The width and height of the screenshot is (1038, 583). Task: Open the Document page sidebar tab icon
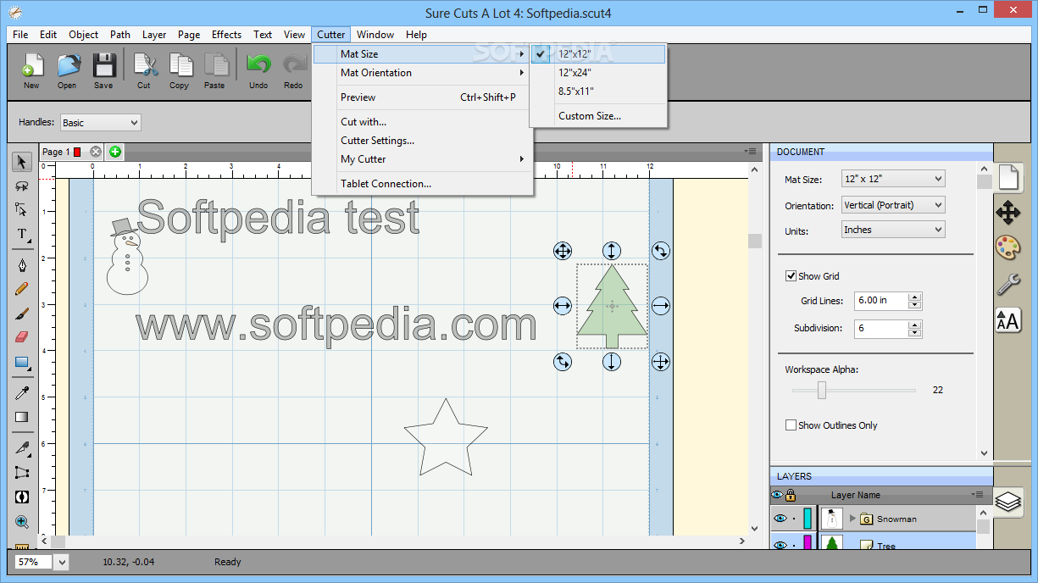tap(1007, 177)
